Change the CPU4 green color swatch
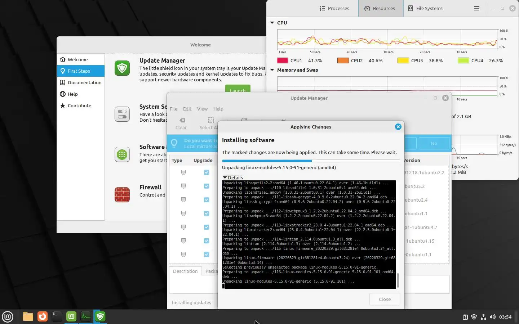The image size is (519, 324). (x=463, y=60)
